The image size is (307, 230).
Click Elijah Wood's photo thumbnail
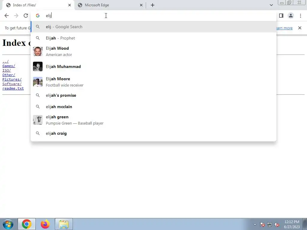pos(37,51)
